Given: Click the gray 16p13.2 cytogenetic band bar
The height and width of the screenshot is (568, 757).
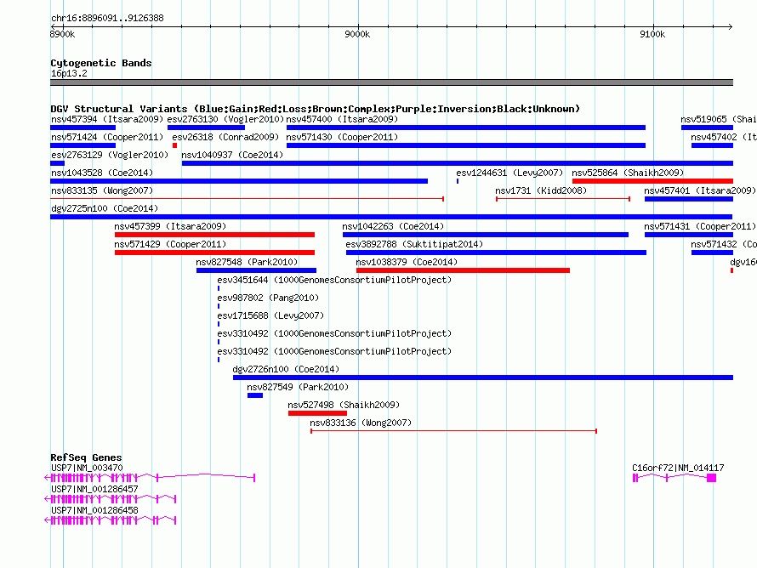Looking at the screenshot, I should point(391,82).
